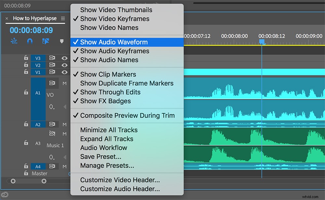The height and width of the screenshot is (200, 325).
Task: Enable Show Duplicate Frame Markers
Action: (126, 83)
